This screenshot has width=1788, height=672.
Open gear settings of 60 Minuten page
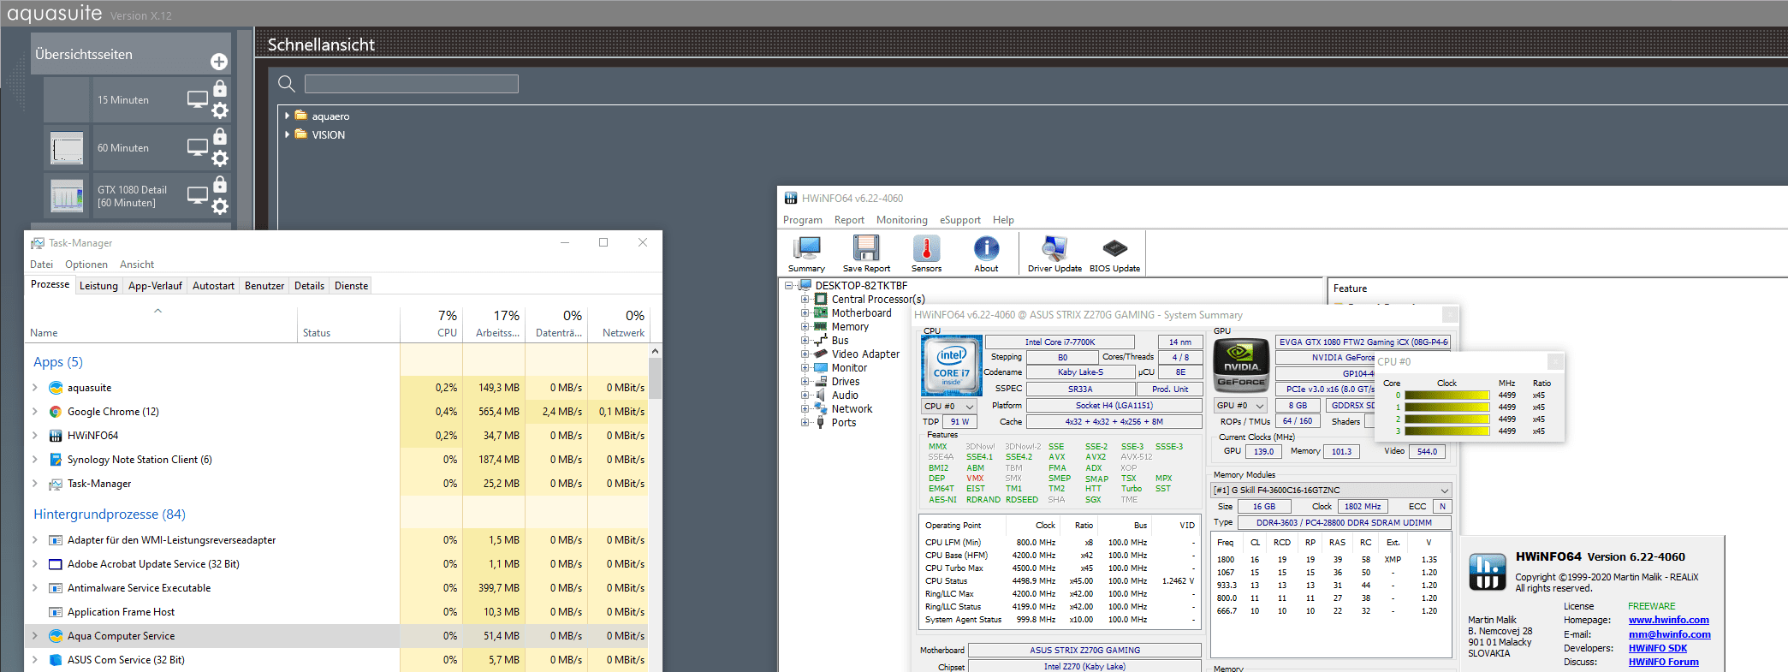220,158
